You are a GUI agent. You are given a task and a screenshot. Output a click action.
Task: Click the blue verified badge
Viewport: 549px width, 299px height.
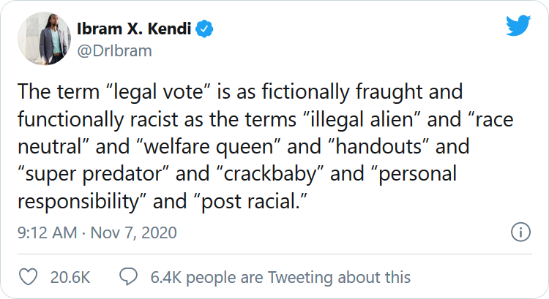[204, 29]
